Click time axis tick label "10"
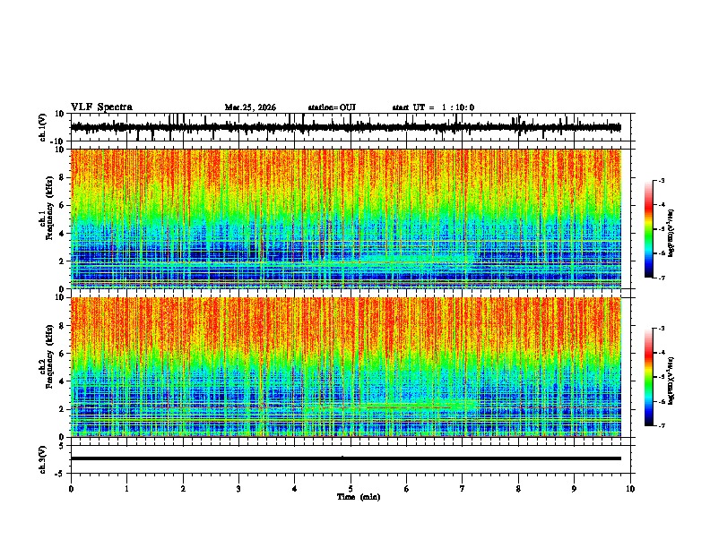 tap(630, 489)
